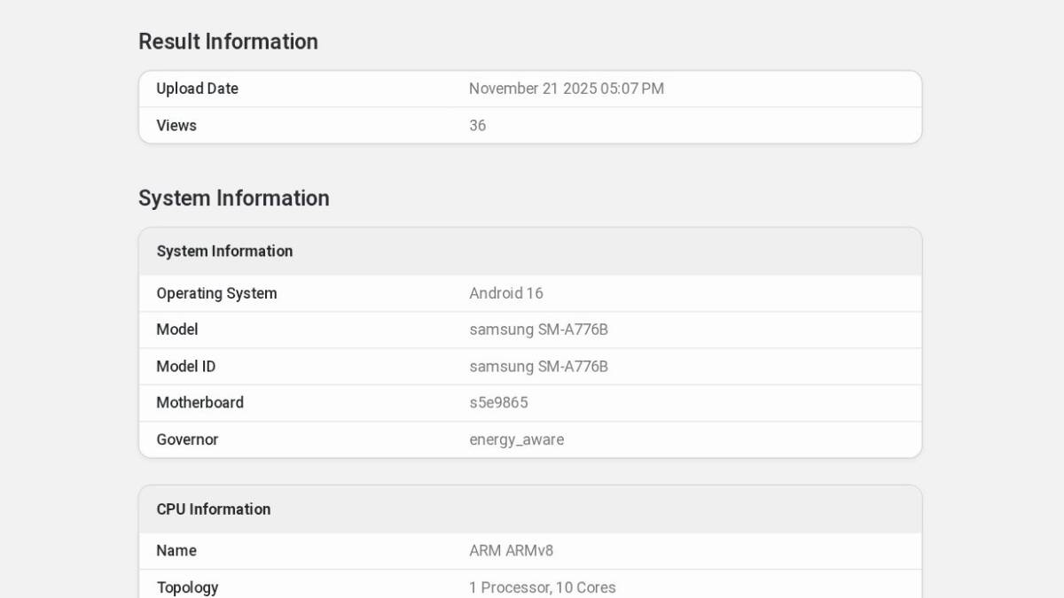Image resolution: width=1064 pixels, height=598 pixels.
Task: Select the System Information card header
Action: [x=223, y=251]
